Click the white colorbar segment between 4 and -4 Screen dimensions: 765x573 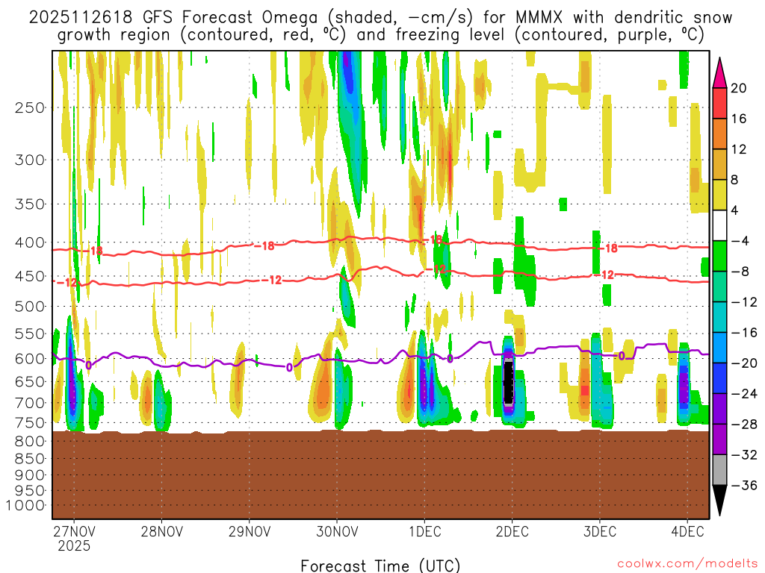point(720,225)
